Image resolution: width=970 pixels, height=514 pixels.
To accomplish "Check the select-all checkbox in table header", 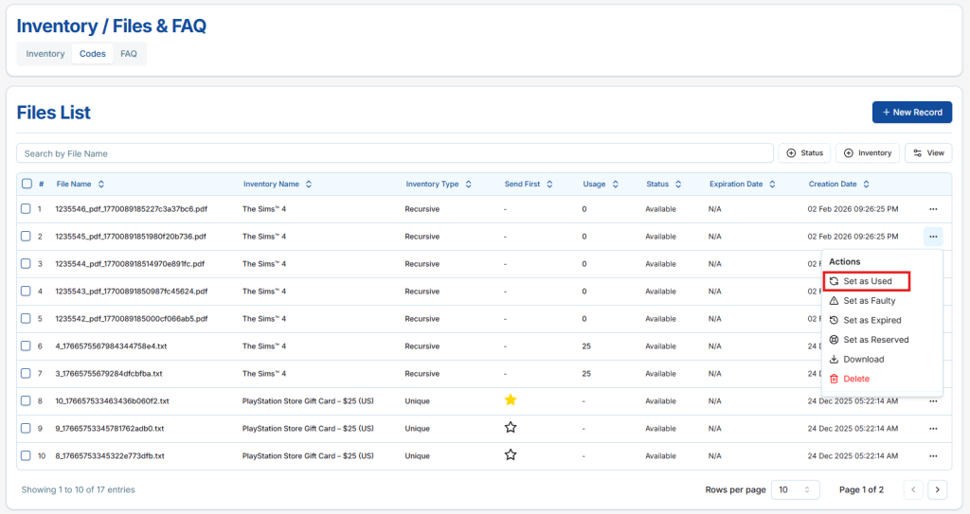I will pos(27,185).
